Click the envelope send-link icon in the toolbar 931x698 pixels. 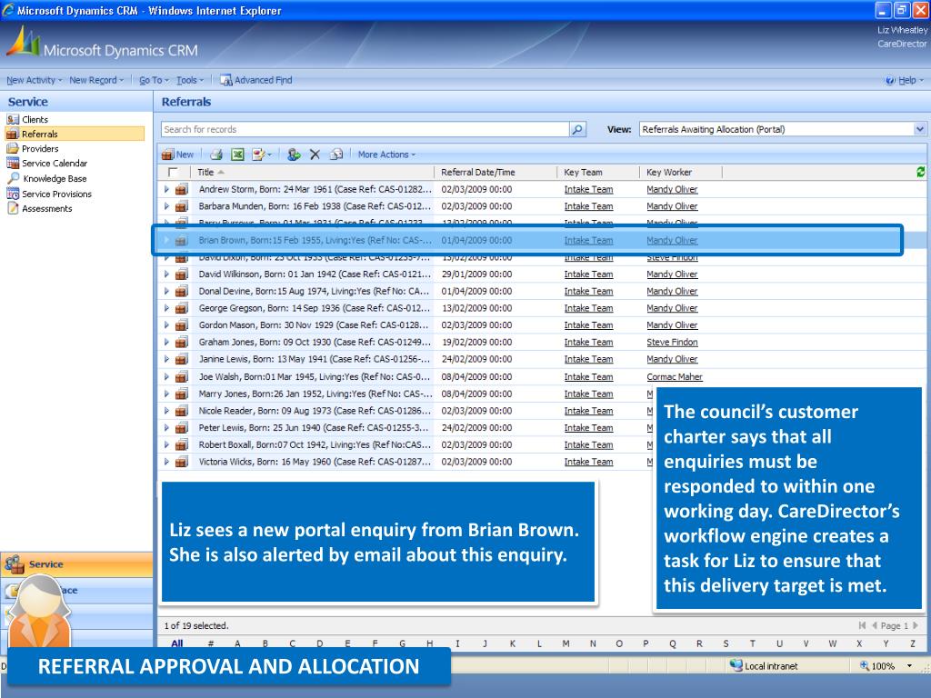coord(336,155)
